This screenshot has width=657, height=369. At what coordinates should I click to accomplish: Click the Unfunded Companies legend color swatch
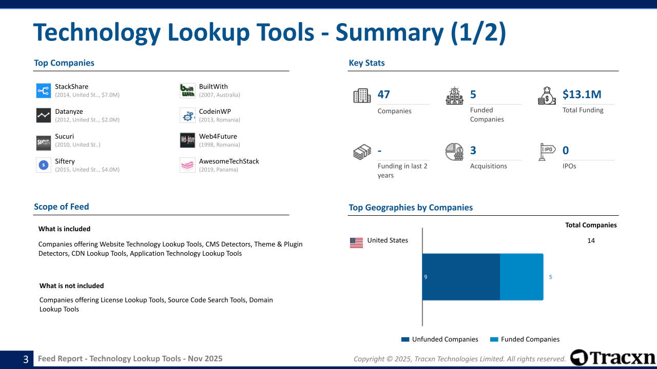pyautogui.click(x=405, y=339)
